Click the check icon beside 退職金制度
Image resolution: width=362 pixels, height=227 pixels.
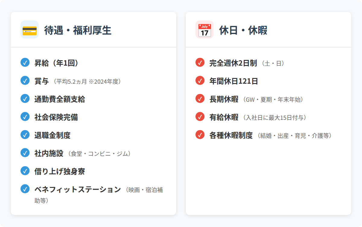click(x=25, y=135)
